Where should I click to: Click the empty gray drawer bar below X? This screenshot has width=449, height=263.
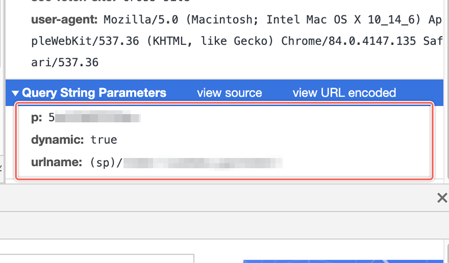[224, 226]
